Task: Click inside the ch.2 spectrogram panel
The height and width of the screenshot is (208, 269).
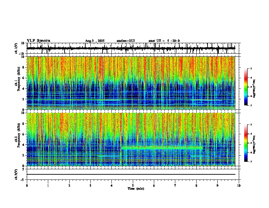Action: (131, 139)
